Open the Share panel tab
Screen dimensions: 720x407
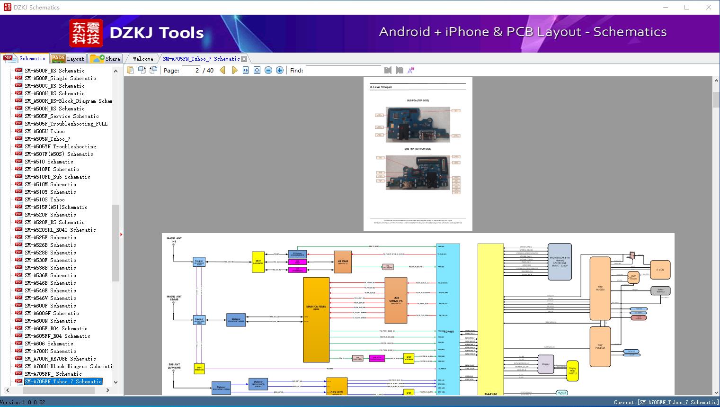(x=105, y=59)
